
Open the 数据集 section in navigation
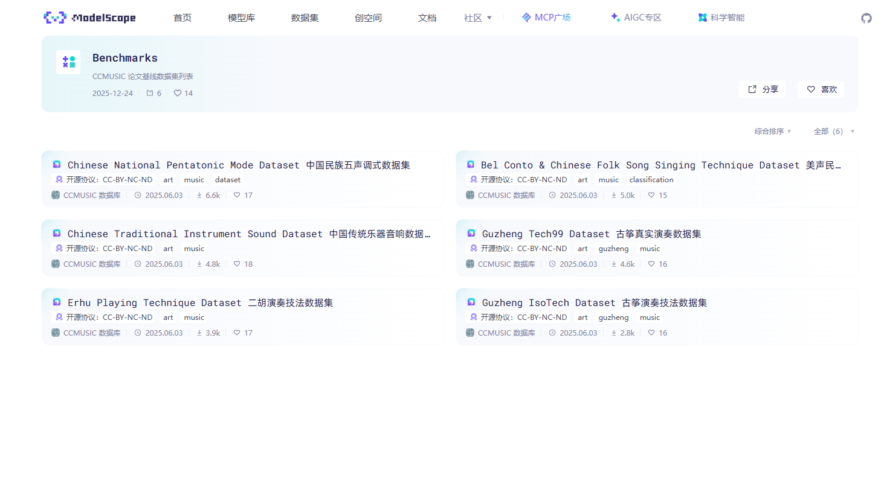click(305, 18)
